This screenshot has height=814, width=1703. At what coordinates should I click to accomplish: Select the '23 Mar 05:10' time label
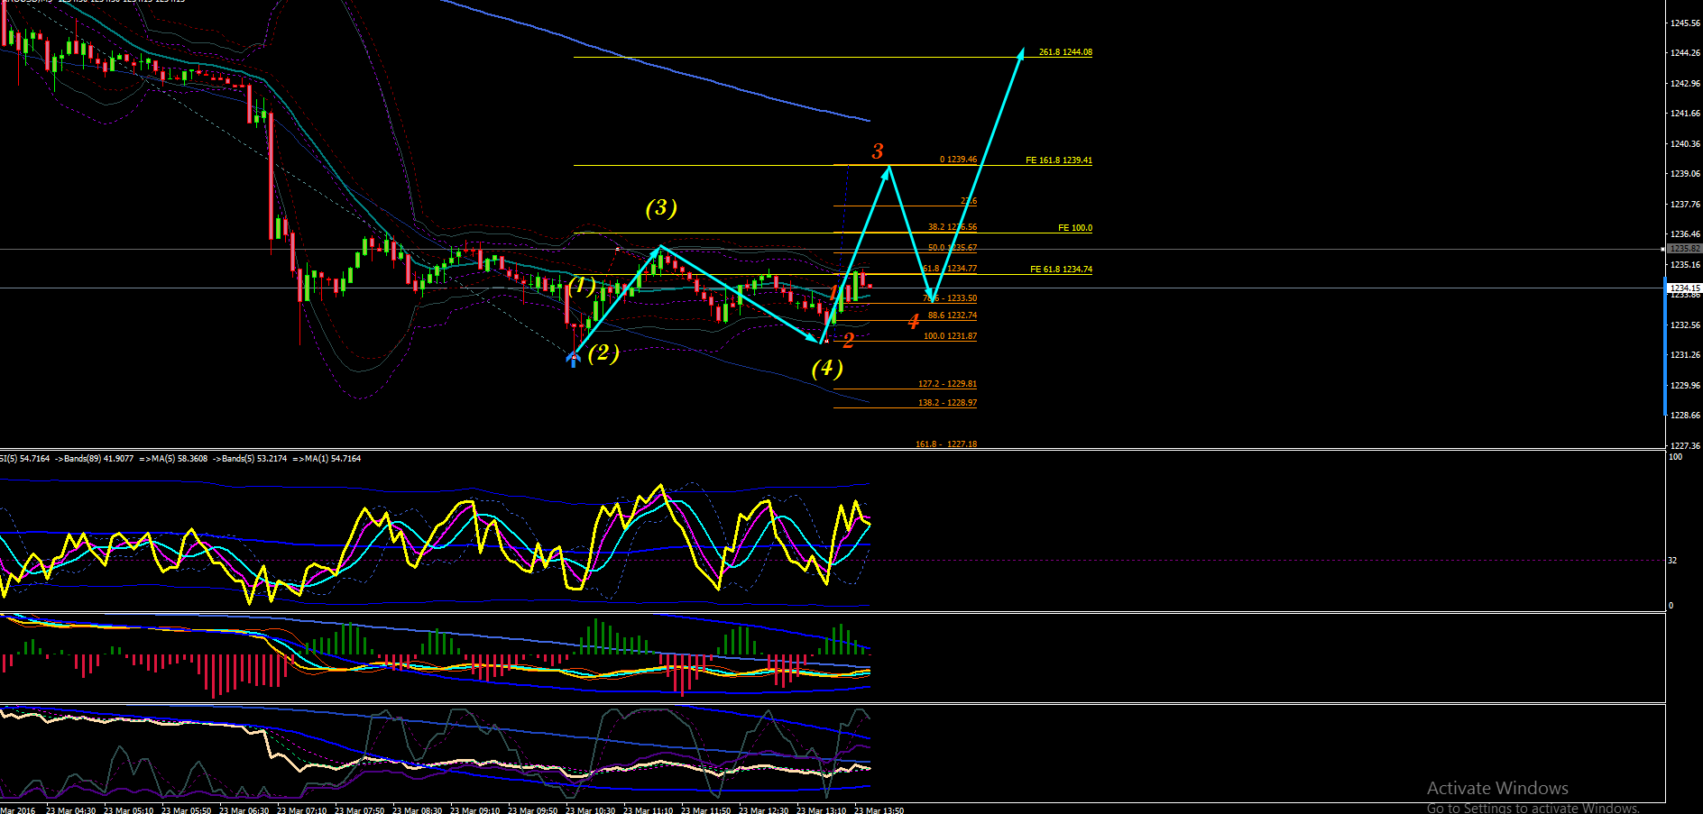pyautogui.click(x=128, y=810)
